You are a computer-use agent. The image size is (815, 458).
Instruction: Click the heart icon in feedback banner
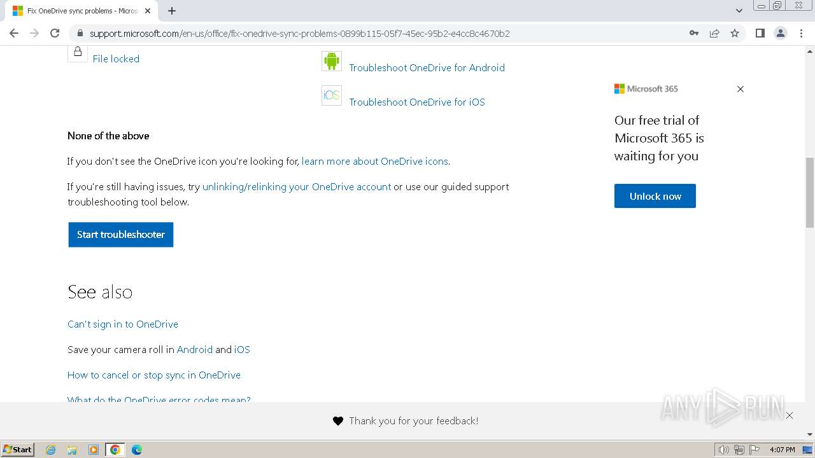pyautogui.click(x=338, y=421)
